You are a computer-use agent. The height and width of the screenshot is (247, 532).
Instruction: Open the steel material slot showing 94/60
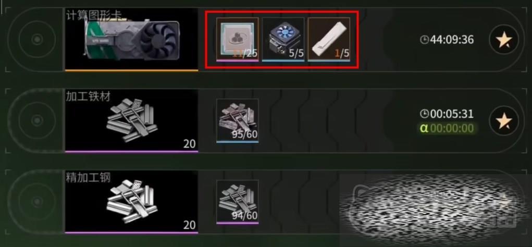coord(238,202)
